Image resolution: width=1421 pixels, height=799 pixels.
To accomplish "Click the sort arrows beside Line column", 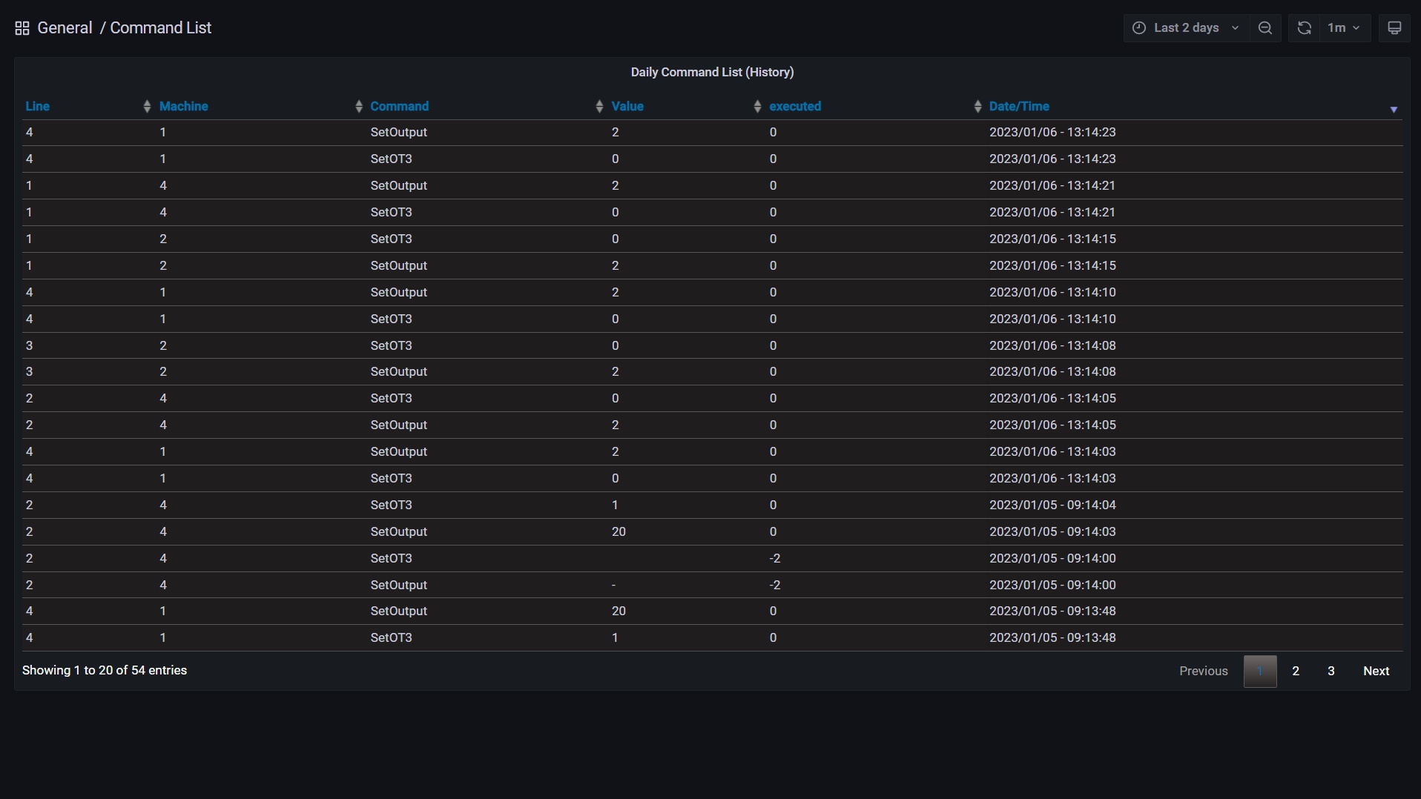I will pyautogui.click(x=146, y=107).
